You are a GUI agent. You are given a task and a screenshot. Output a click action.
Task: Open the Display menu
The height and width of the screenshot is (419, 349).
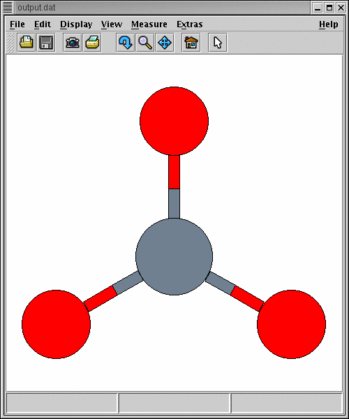(x=76, y=24)
